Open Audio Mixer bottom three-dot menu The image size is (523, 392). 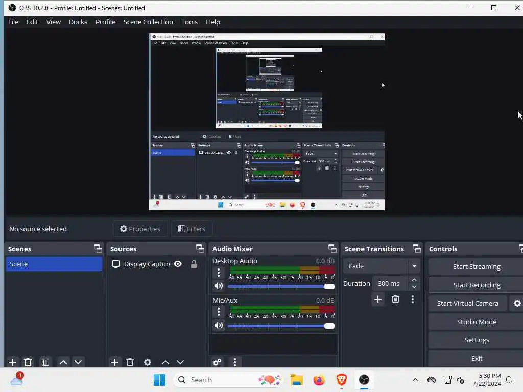pos(235,362)
